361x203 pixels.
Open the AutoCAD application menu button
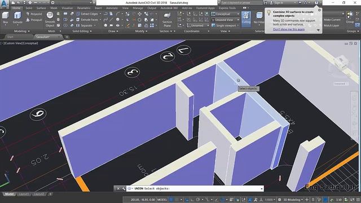point(4,5)
